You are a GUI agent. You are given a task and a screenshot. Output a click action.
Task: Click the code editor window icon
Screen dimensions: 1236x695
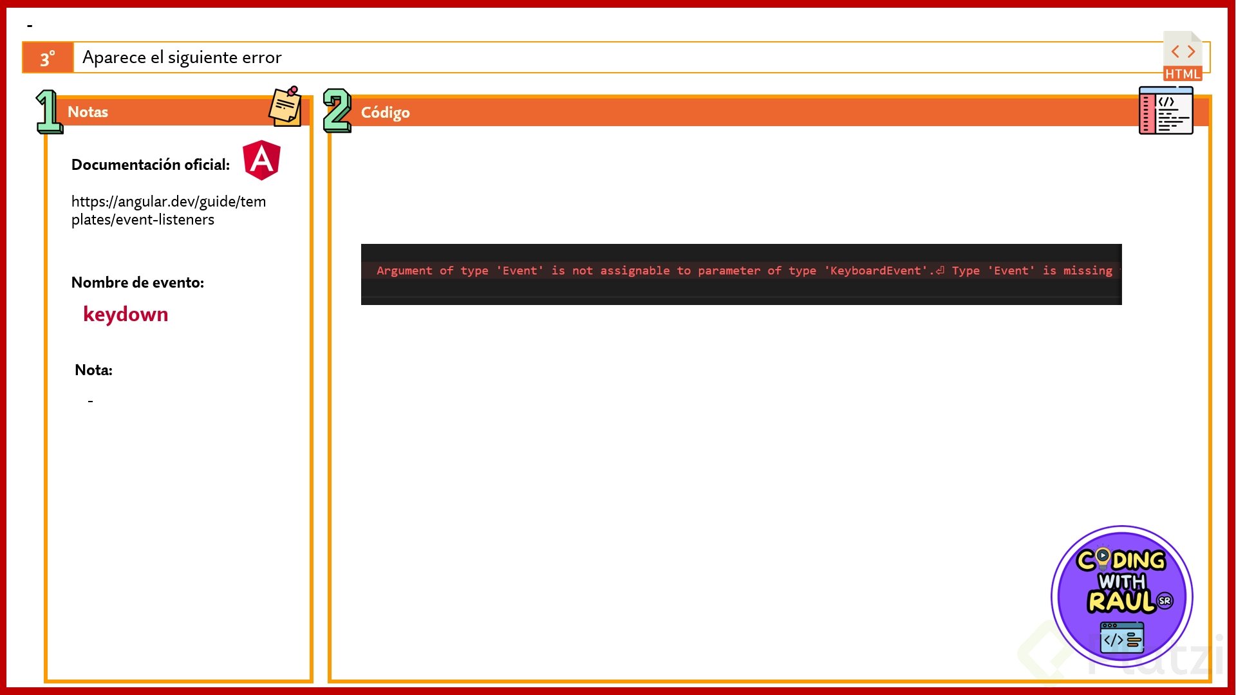pos(1166,111)
